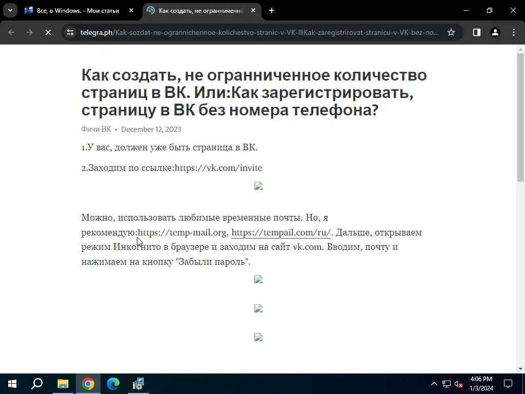
Task: Select the 'Как создать' telegra.ph tab
Action: pos(201,11)
